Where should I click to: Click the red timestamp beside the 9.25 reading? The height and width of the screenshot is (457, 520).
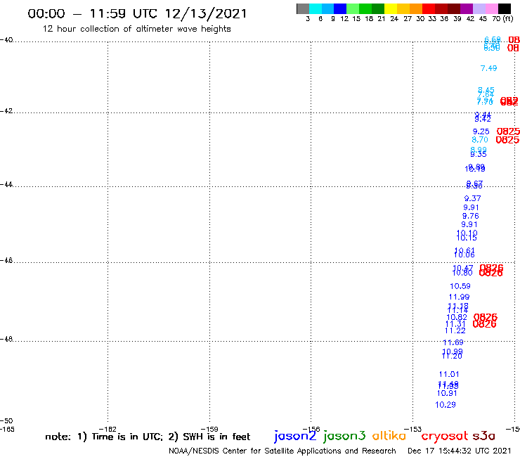[508, 131]
